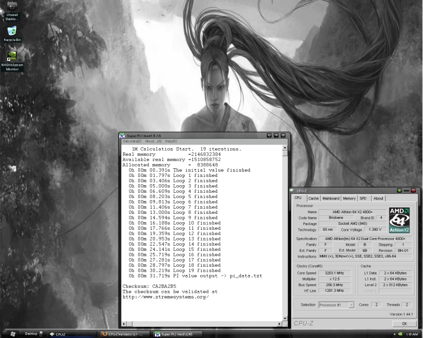Click the Technology value 65 nm
Image resolution: width=423 pixels, height=338 pixels.
328,230
